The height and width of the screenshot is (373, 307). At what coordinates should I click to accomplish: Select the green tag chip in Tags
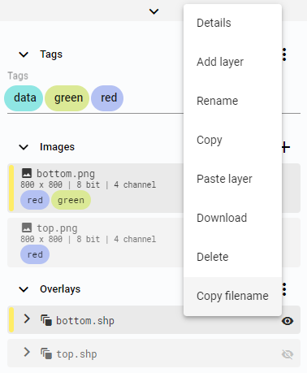click(x=67, y=98)
